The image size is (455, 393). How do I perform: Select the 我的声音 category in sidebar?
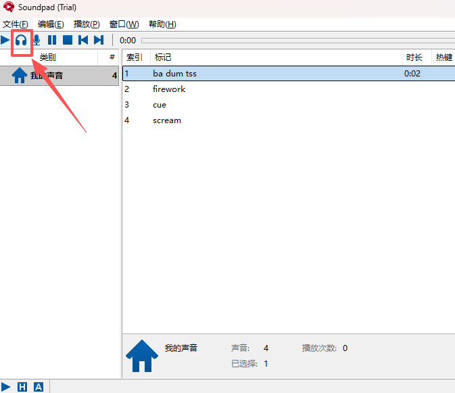(x=47, y=76)
